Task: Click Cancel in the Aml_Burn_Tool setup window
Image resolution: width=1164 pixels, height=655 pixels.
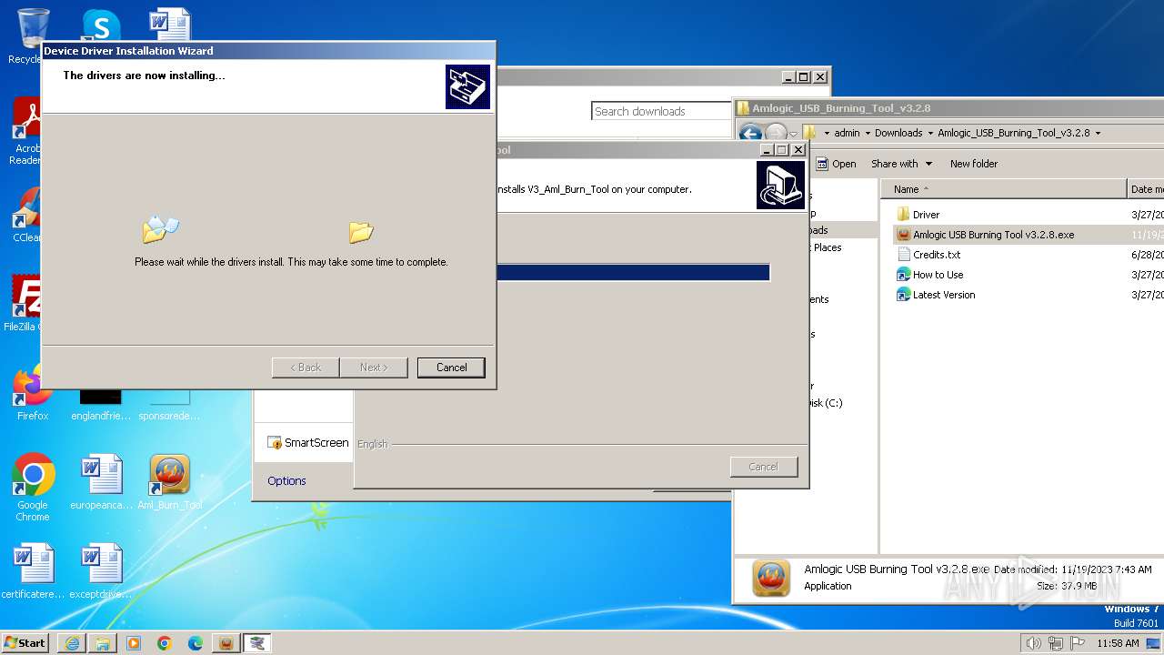Action: coord(764,467)
